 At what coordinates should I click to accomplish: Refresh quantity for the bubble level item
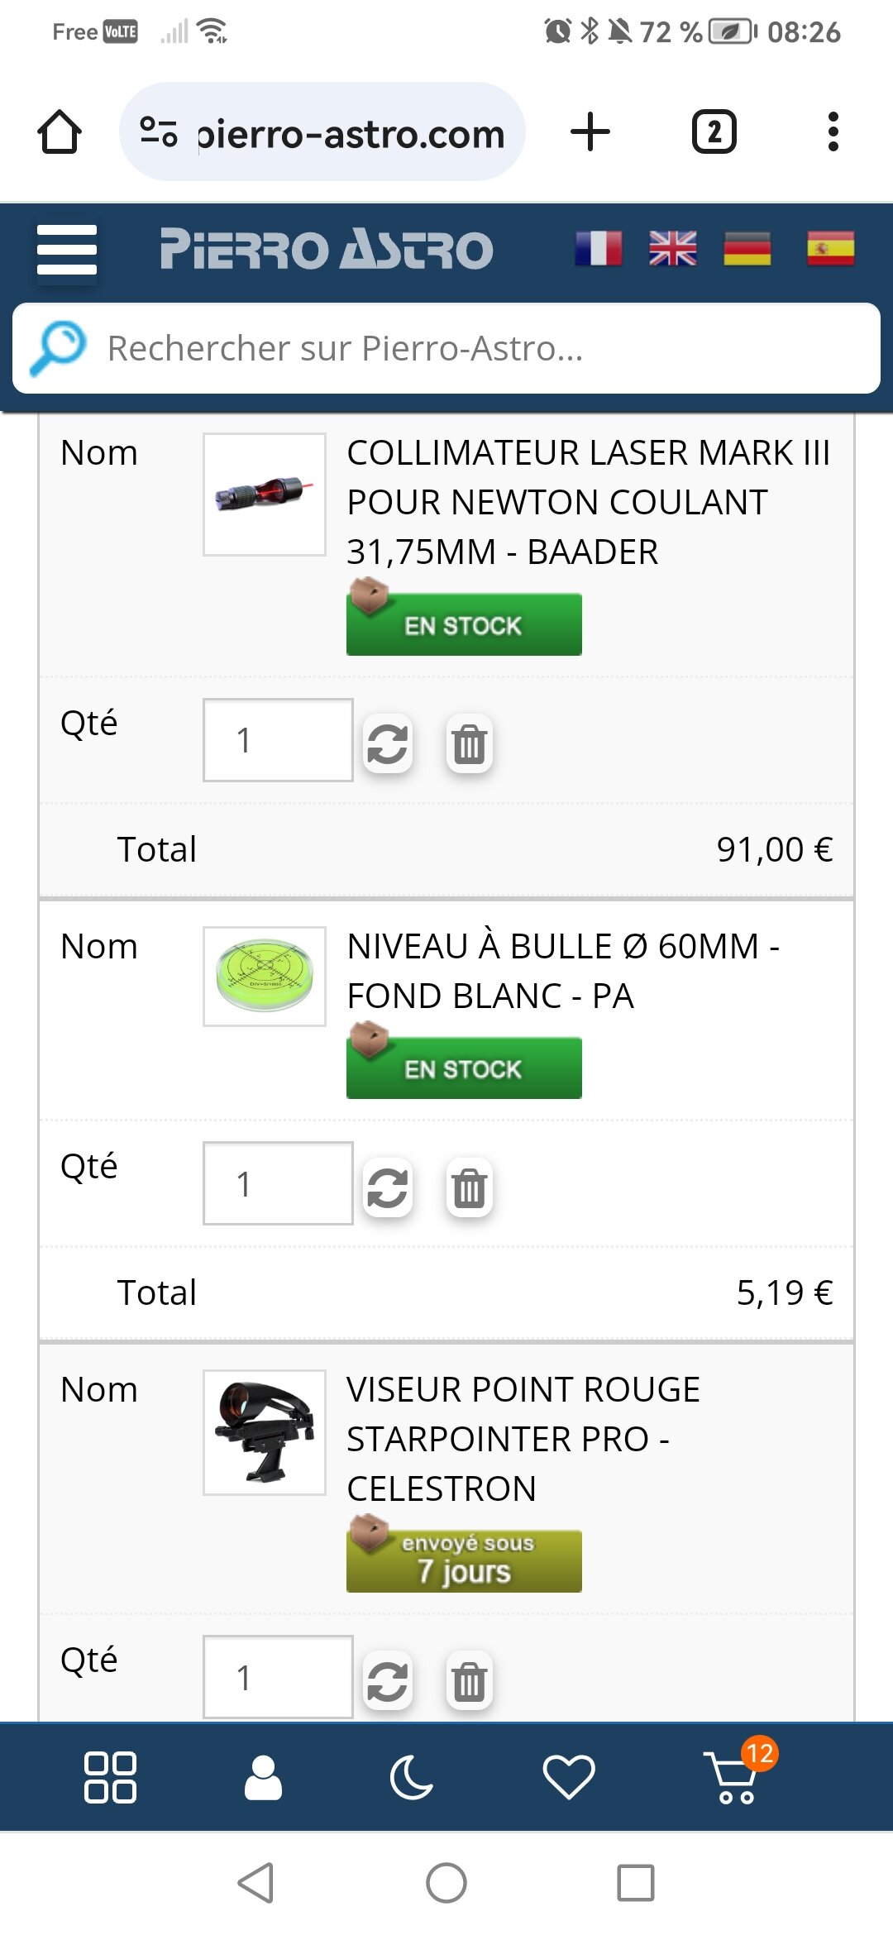click(388, 1187)
